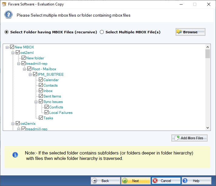
Task: Click the green Next arrow icon
Action: (x=125, y=181)
